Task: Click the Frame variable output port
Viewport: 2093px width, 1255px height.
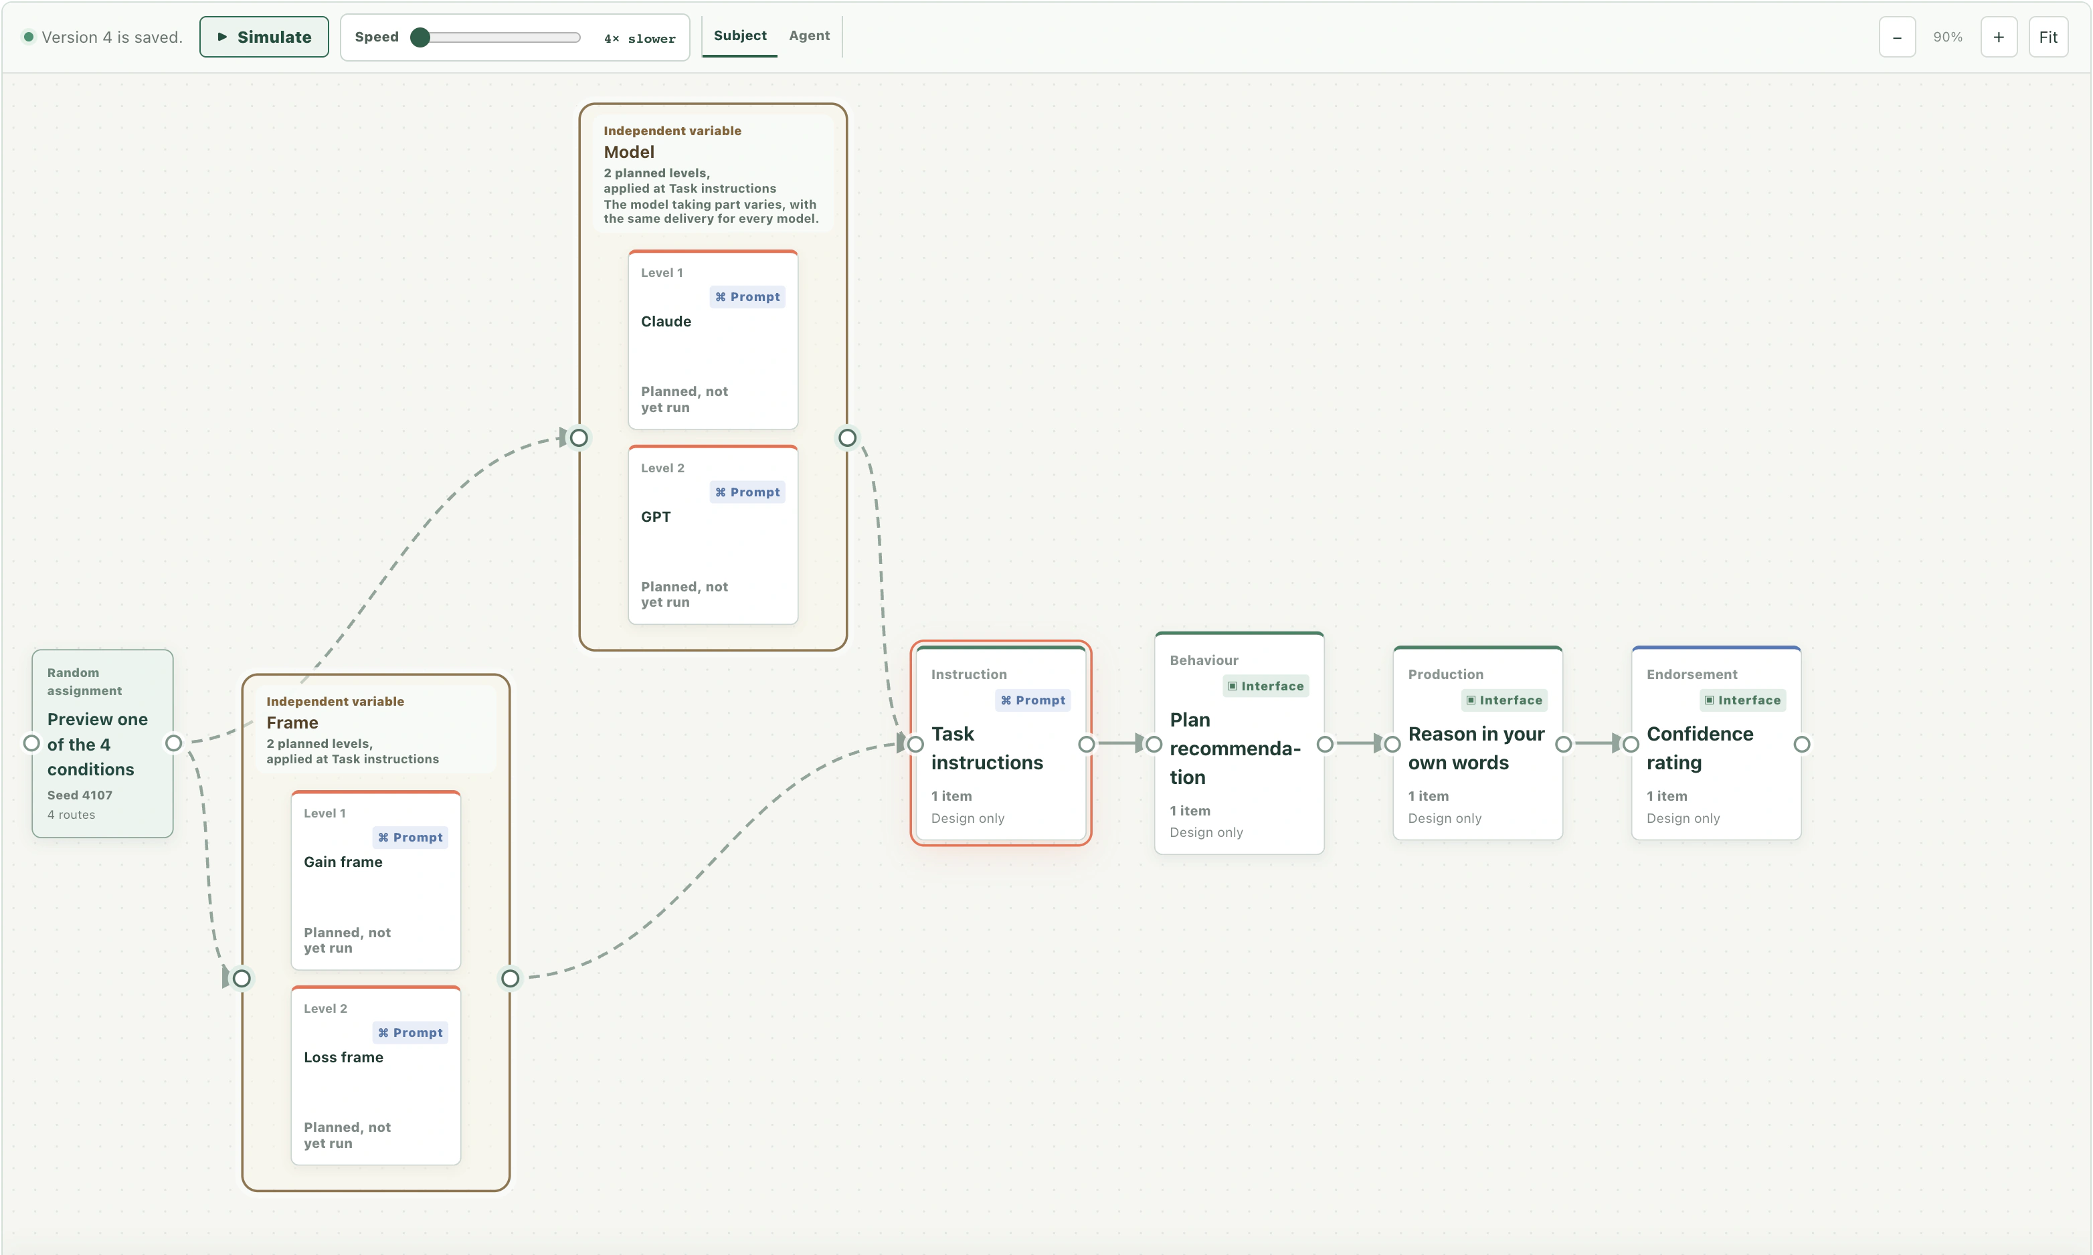Action: (510, 979)
